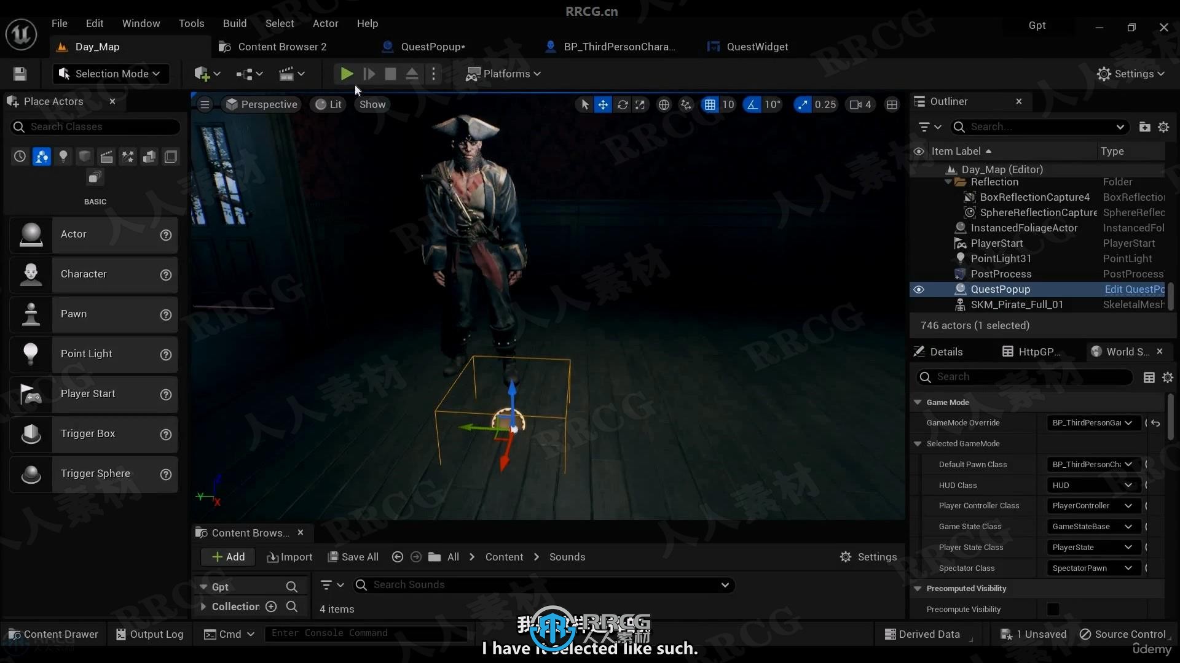Viewport: 1180px width, 663px height.
Task: Activate the Scale gizmo tool
Action: point(640,104)
